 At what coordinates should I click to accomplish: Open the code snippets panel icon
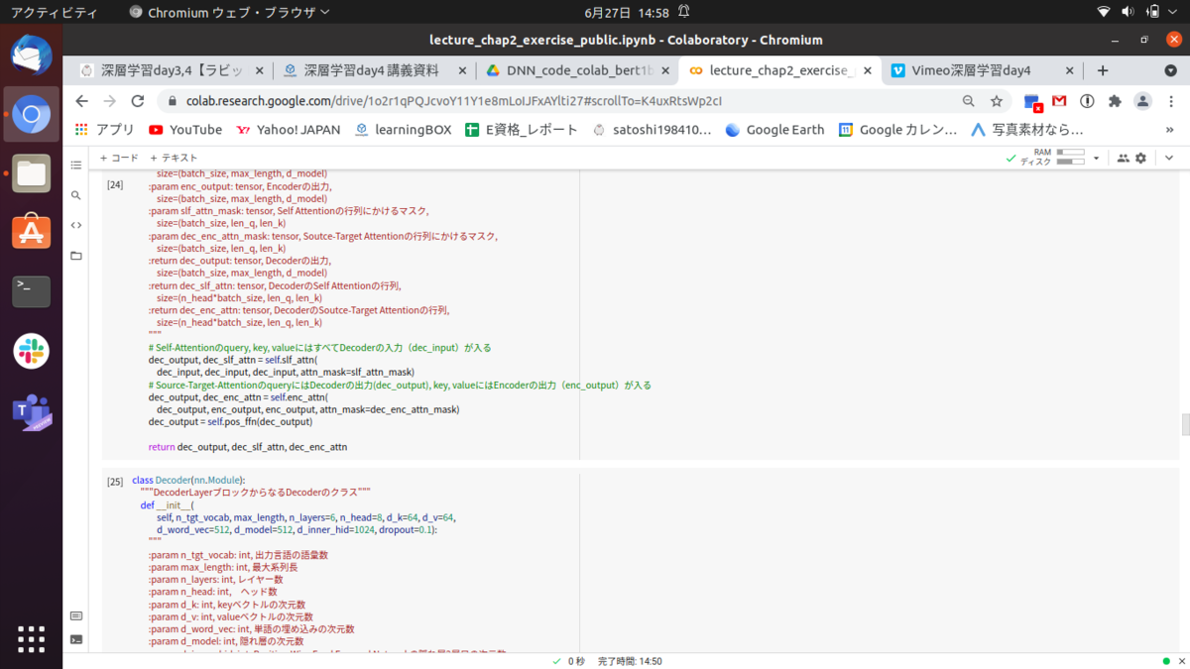tap(76, 225)
